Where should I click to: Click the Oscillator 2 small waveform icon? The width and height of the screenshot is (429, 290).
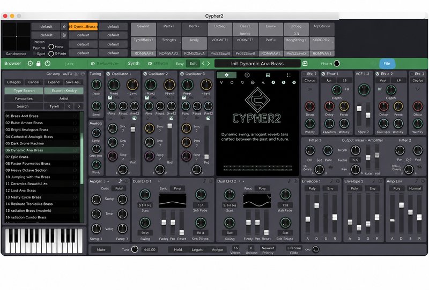[x=171, y=118]
